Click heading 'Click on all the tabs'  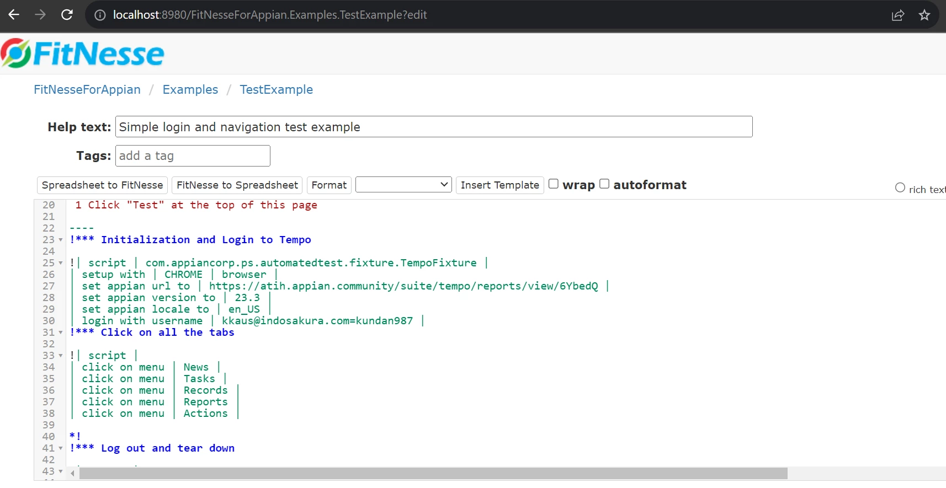pyautogui.click(x=167, y=333)
